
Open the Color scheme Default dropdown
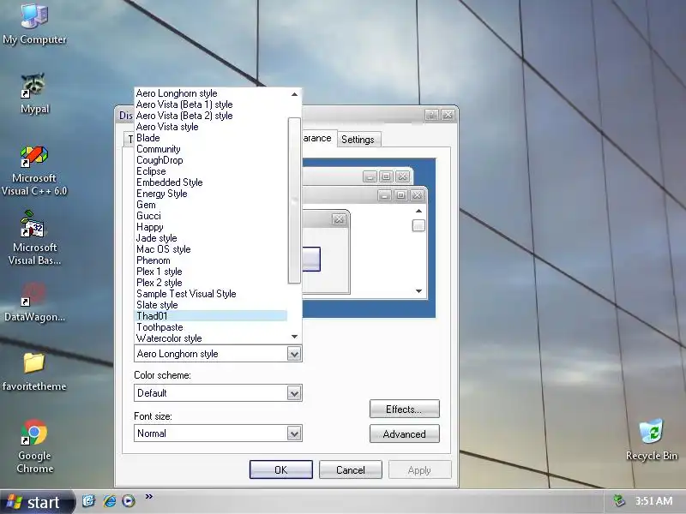click(x=294, y=393)
